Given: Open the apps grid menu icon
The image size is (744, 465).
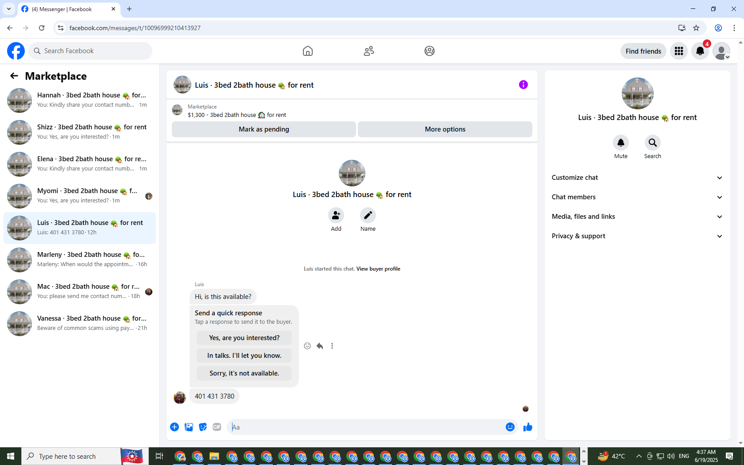Looking at the screenshot, I should pos(679,51).
